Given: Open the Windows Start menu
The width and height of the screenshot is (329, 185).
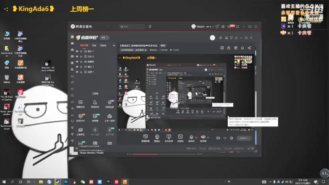Looking at the screenshot, I should pyautogui.click(x=4, y=182).
